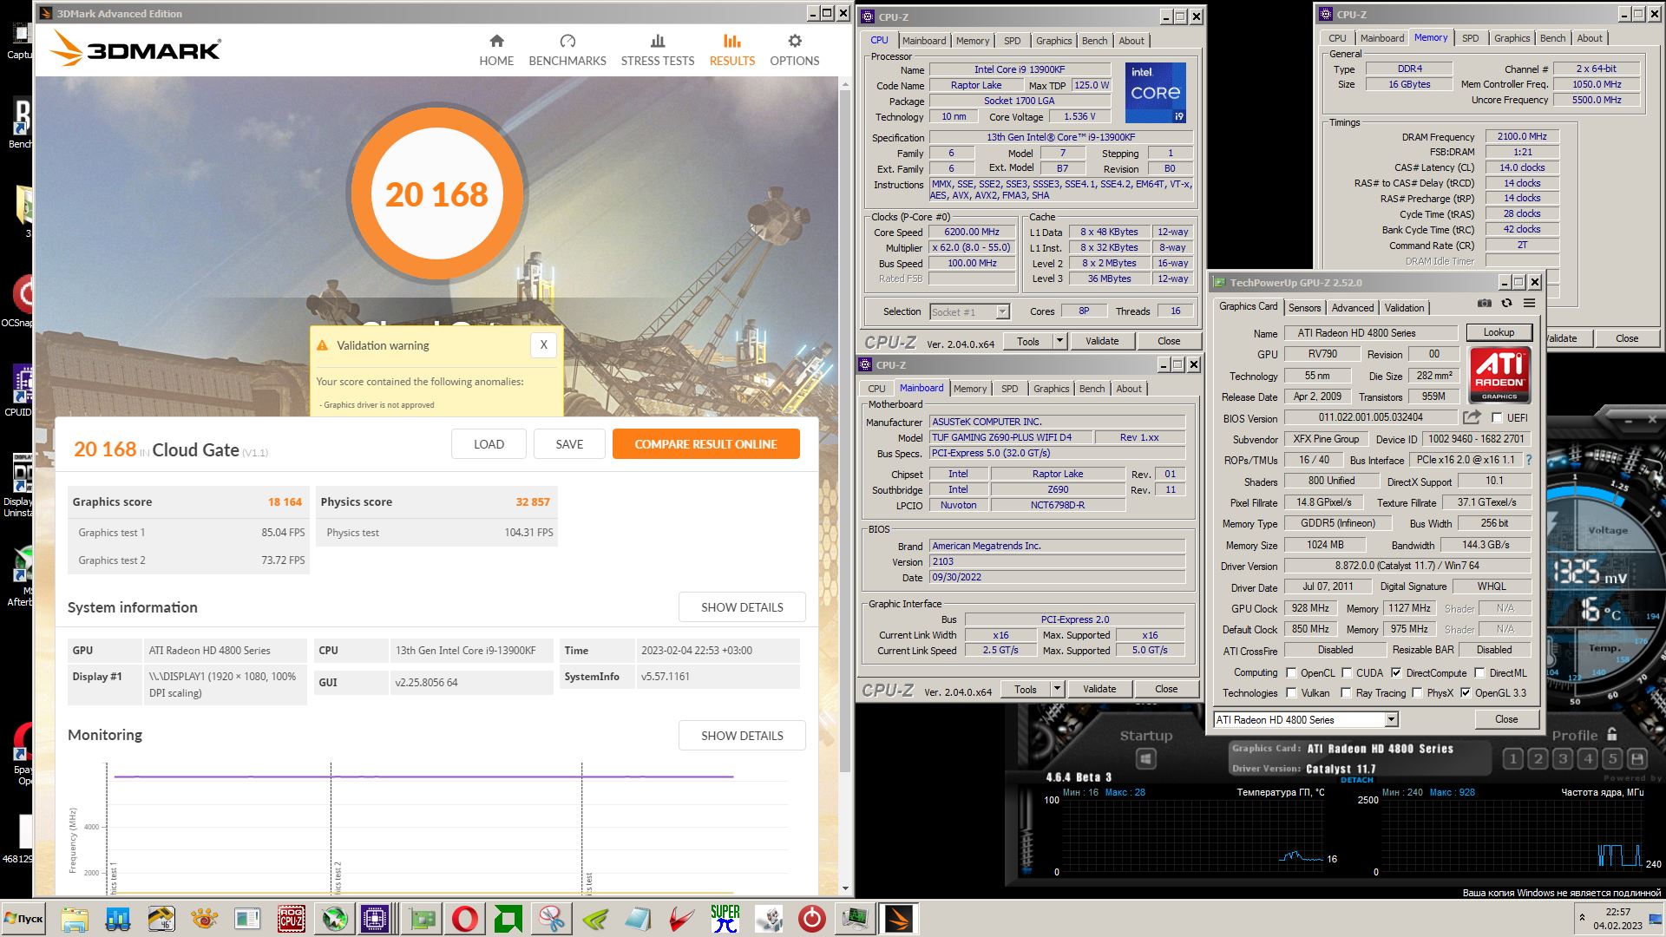Open the RESULTS section in 3DMark

coord(732,50)
